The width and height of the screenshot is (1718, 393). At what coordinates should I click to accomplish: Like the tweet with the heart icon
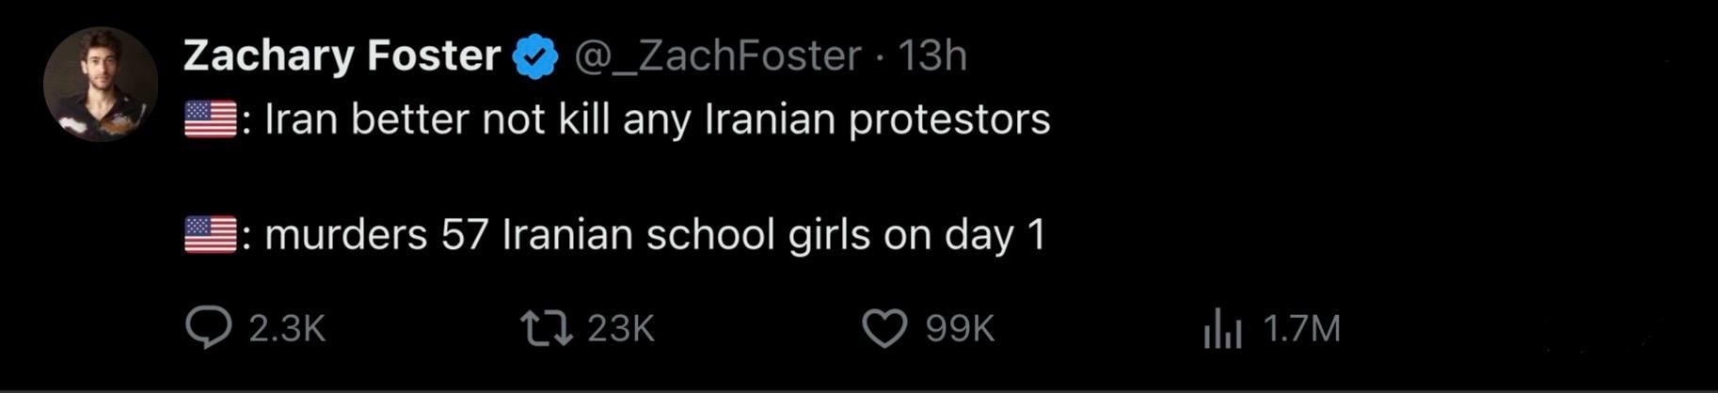tap(884, 328)
